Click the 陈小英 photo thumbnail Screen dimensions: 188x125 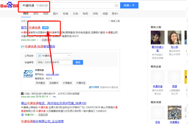(175, 37)
